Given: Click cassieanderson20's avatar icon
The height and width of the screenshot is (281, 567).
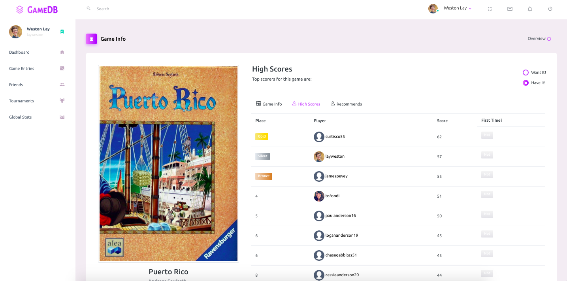Looking at the screenshot, I should [x=319, y=275].
